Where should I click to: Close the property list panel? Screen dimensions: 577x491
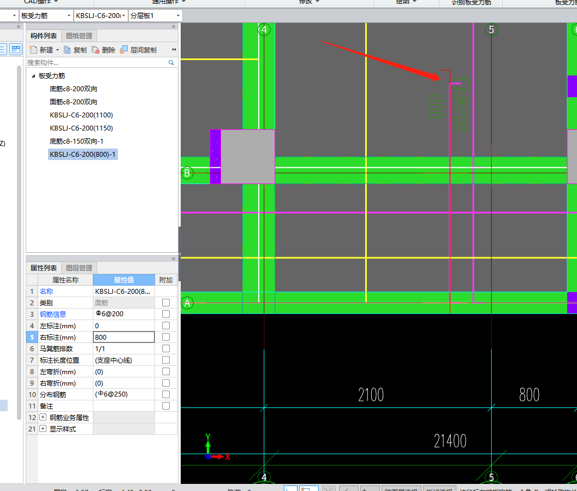(x=174, y=259)
